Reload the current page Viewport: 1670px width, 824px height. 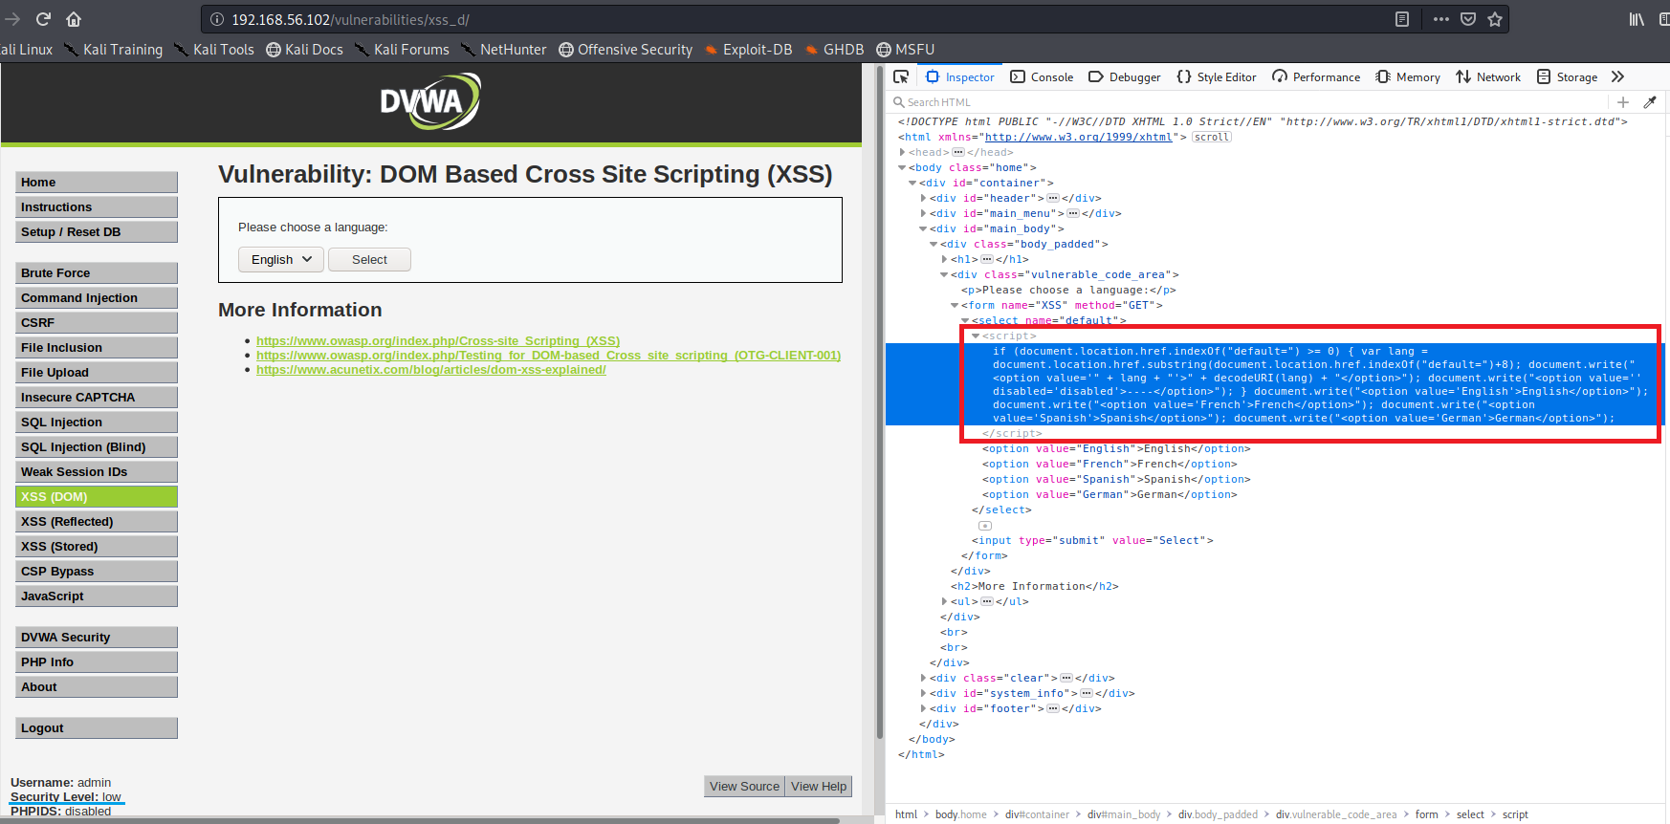(x=43, y=19)
